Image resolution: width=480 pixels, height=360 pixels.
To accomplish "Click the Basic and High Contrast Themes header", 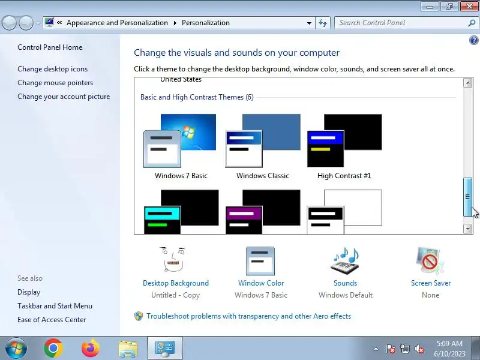I will click(x=197, y=97).
